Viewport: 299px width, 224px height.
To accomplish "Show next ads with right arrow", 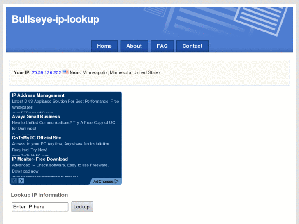I will pos(21,181).
